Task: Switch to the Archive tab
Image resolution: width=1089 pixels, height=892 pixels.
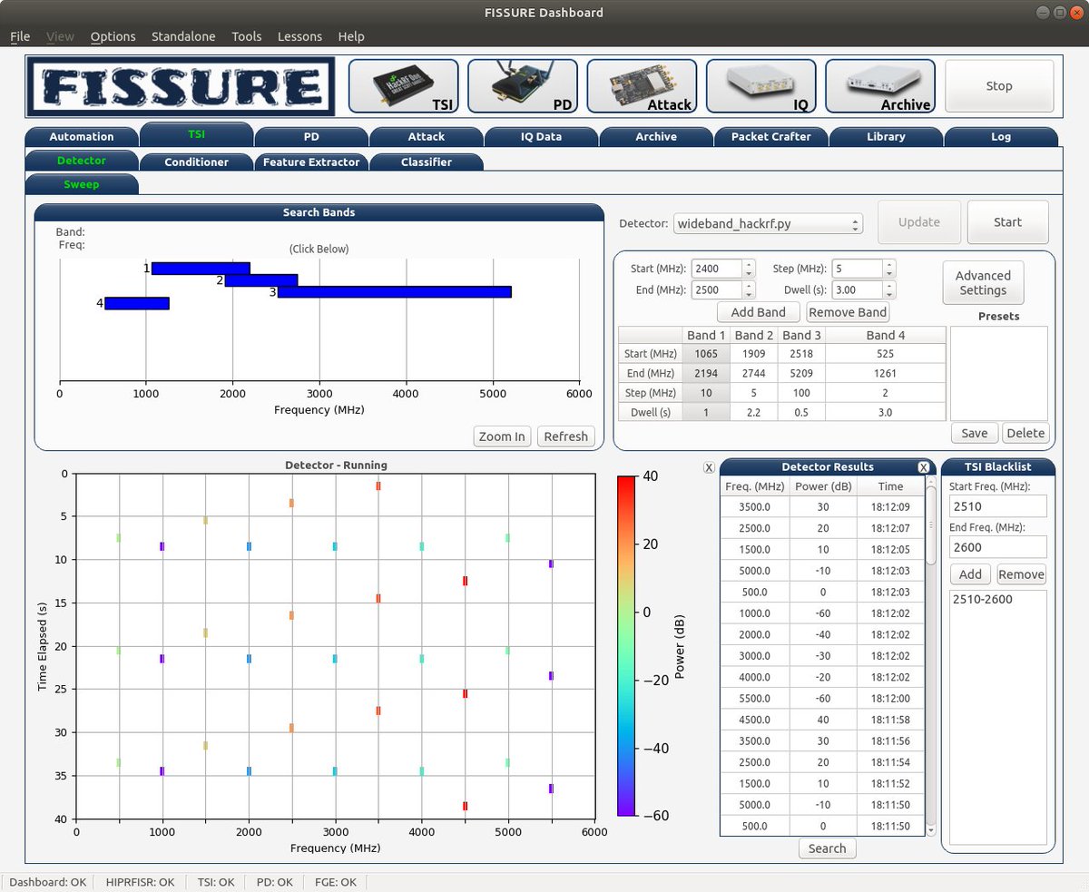Action: [x=656, y=137]
